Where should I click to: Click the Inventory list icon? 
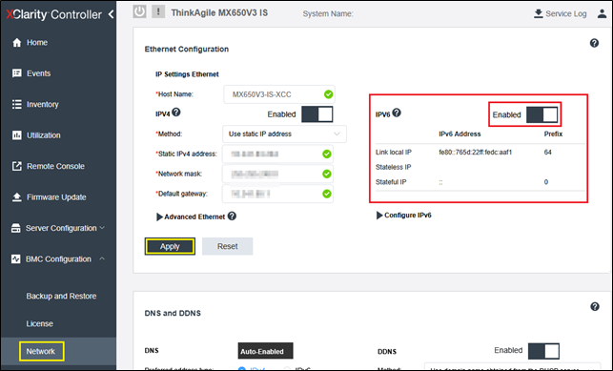pyautogui.click(x=17, y=104)
